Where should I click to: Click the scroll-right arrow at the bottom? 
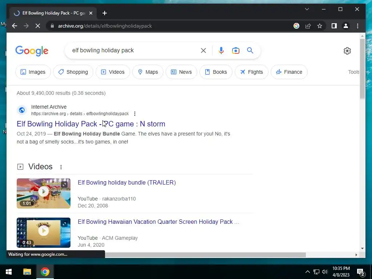[356, 255]
